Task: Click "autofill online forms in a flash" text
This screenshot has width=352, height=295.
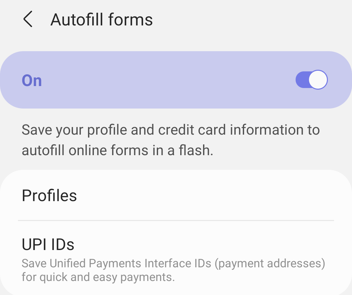Action: pyautogui.click(x=117, y=150)
